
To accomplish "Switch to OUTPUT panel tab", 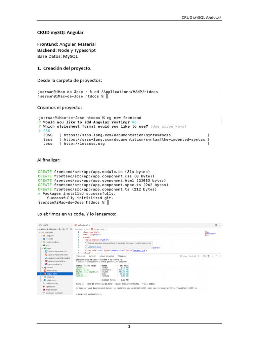I will coord(92,256).
